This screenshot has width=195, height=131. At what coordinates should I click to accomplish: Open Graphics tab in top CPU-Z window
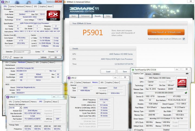click(x=43, y=7)
